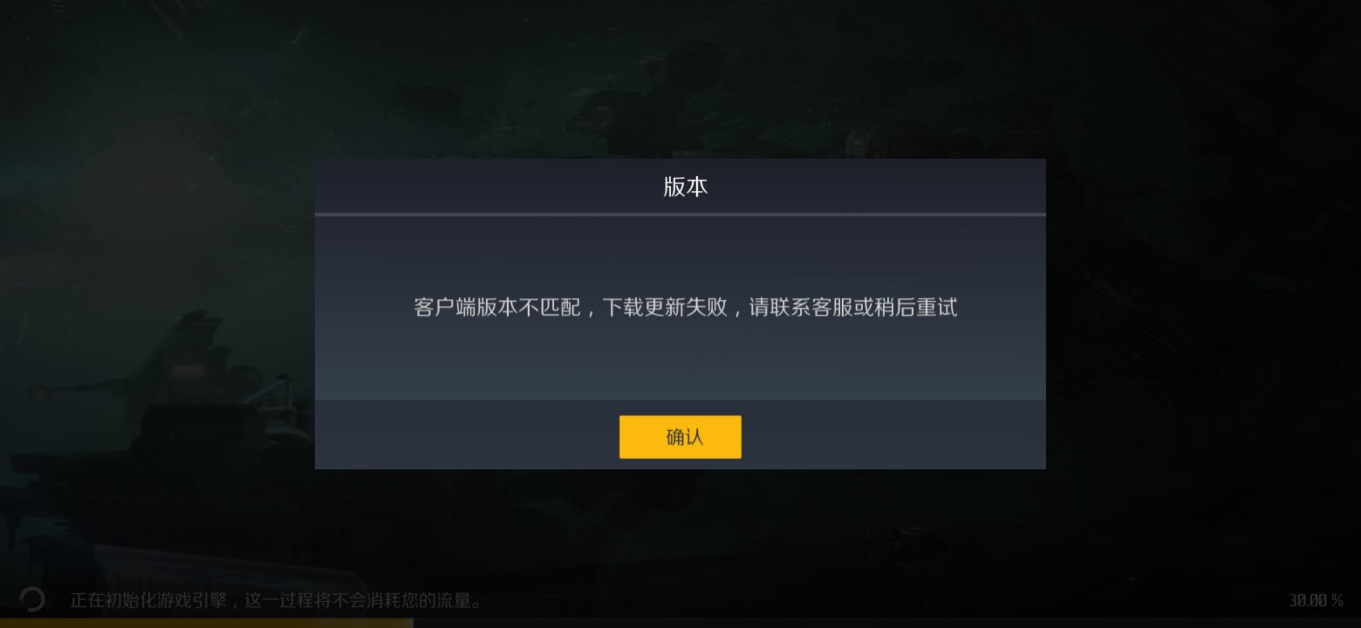1361x628 pixels.
Task: Click the yellow filled progress bar
Action: (206, 623)
